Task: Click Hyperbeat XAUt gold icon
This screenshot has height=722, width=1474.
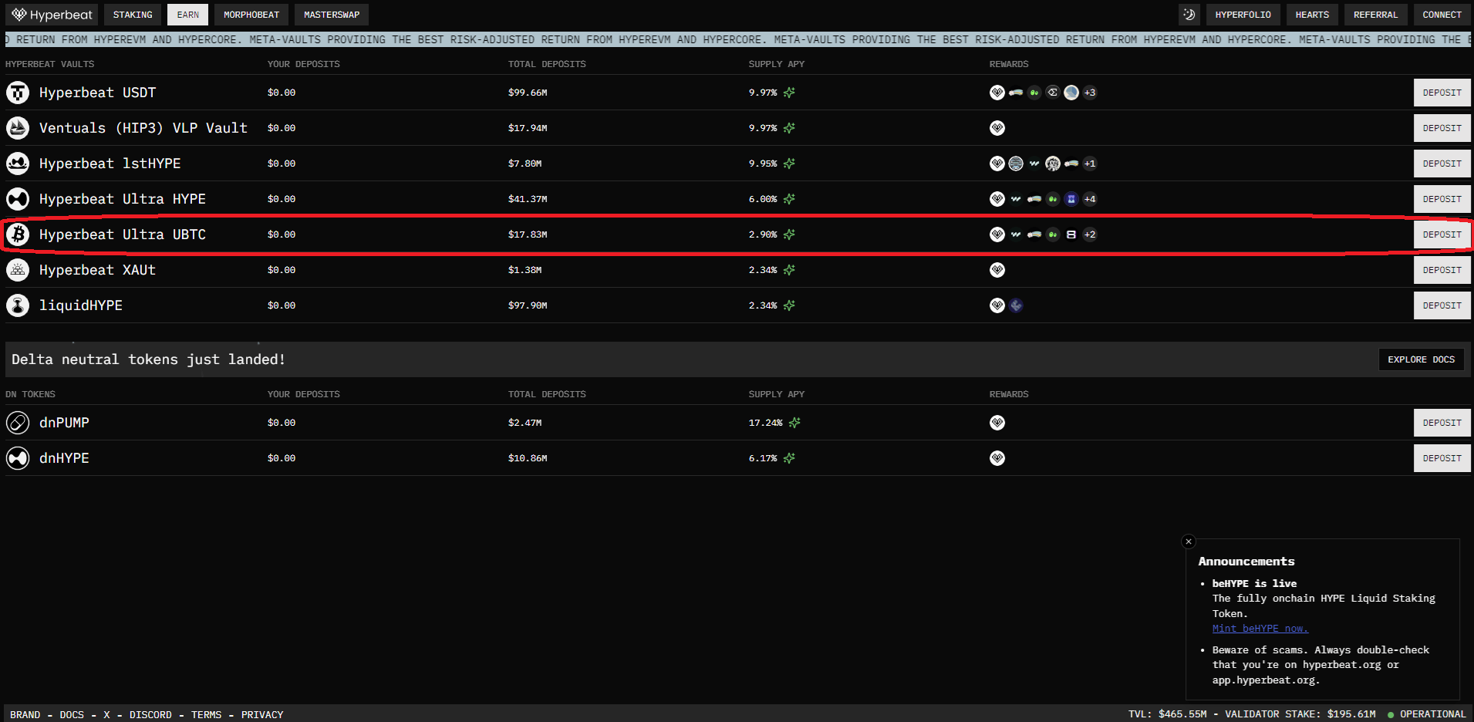Action: pyautogui.click(x=18, y=270)
